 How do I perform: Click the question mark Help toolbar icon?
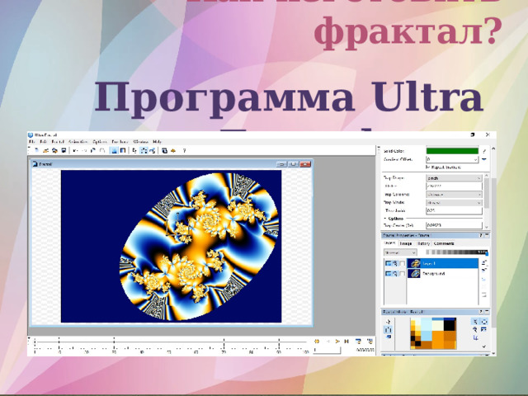click(184, 150)
